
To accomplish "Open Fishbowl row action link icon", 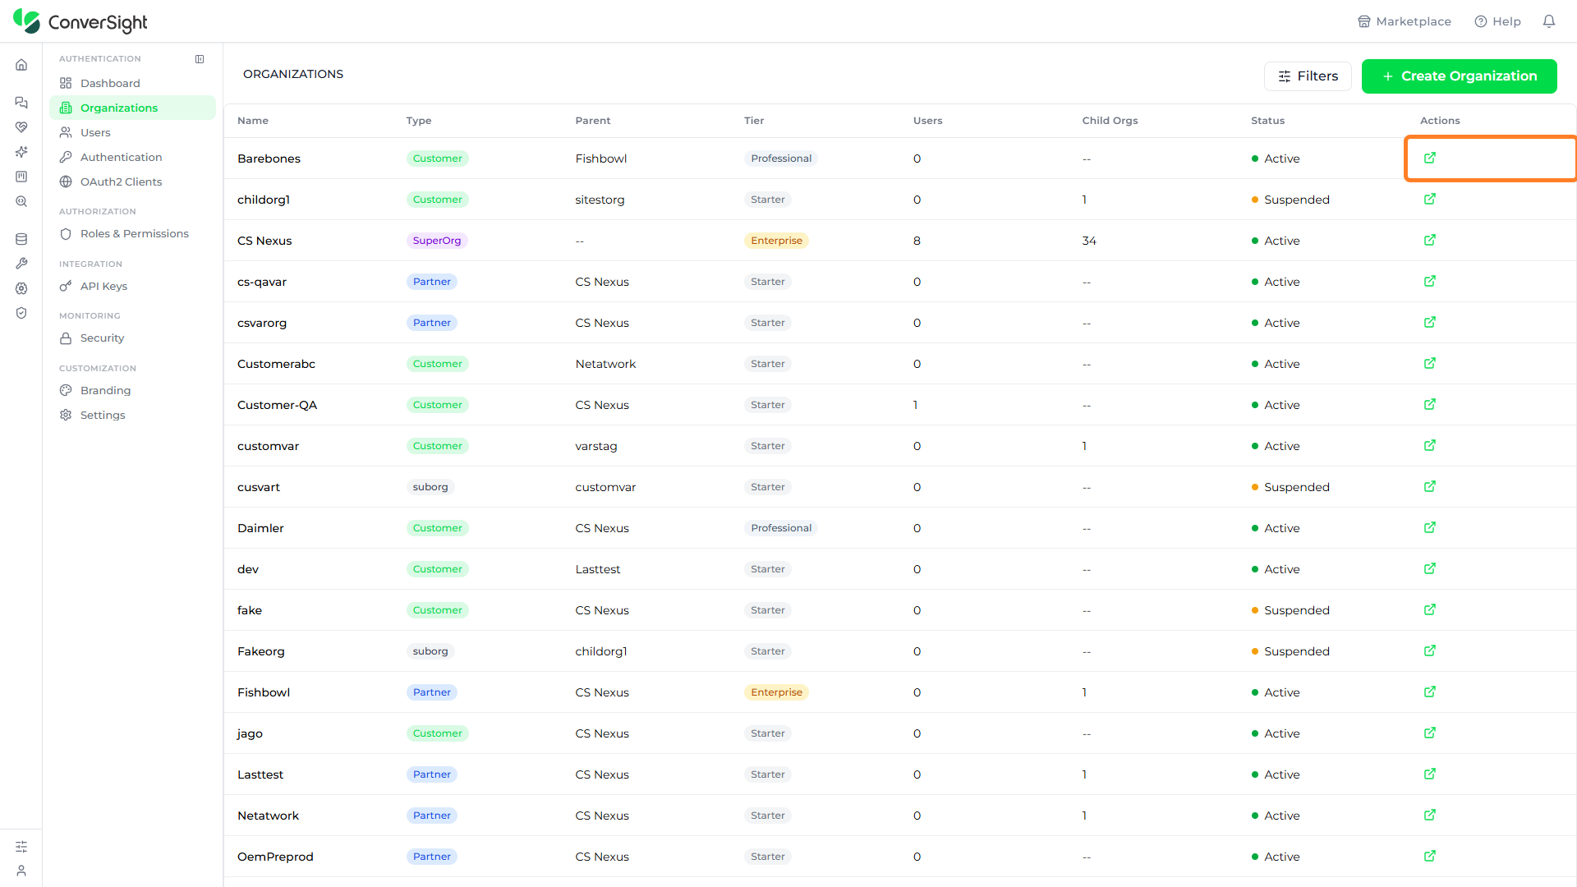I will [x=1430, y=692].
